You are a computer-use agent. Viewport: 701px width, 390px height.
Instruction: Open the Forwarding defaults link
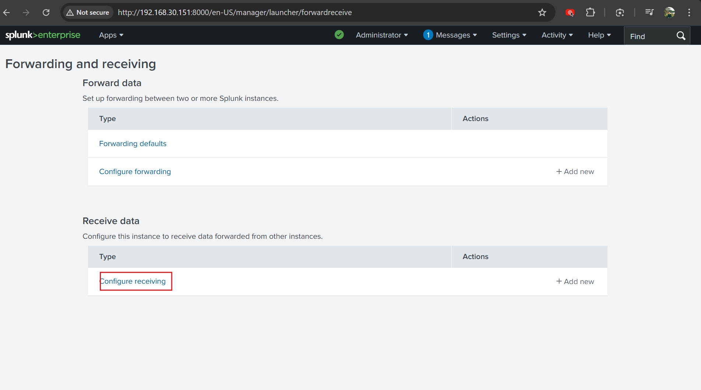tap(133, 143)
